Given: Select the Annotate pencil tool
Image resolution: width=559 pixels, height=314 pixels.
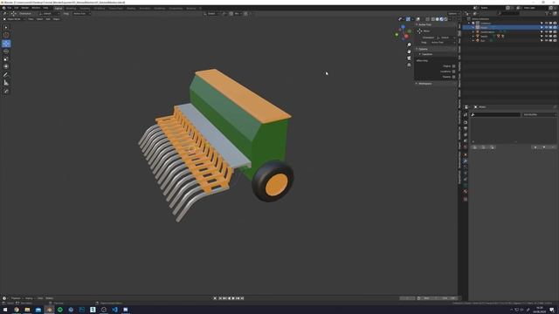Looking at the screenshot, I should pyautogui.click(x=6, y=75).
